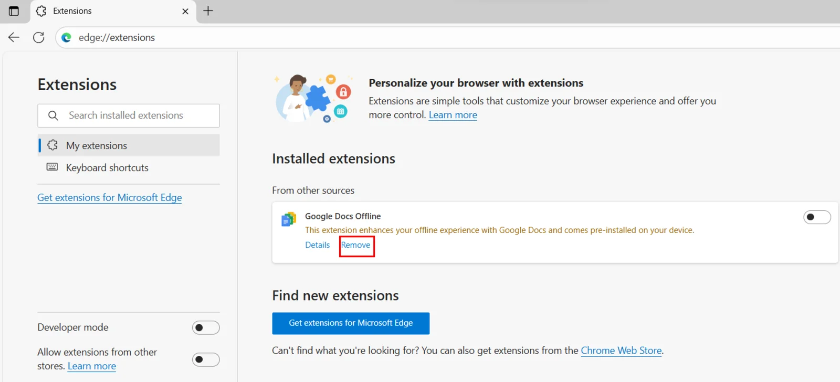
Task: Click the extensions illustration graphic
Action: coord(313,98)
